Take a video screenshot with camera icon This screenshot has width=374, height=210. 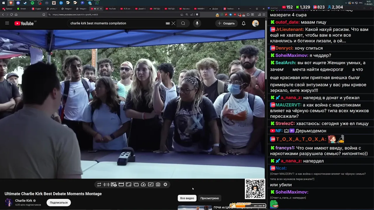tap(158, 185)
